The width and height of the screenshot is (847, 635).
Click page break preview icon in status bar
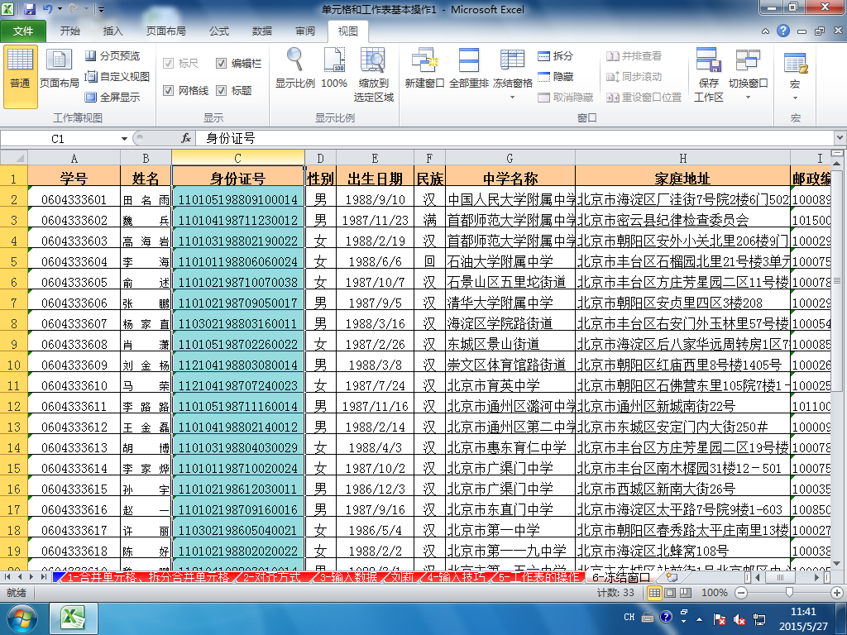tap(686, 593)
